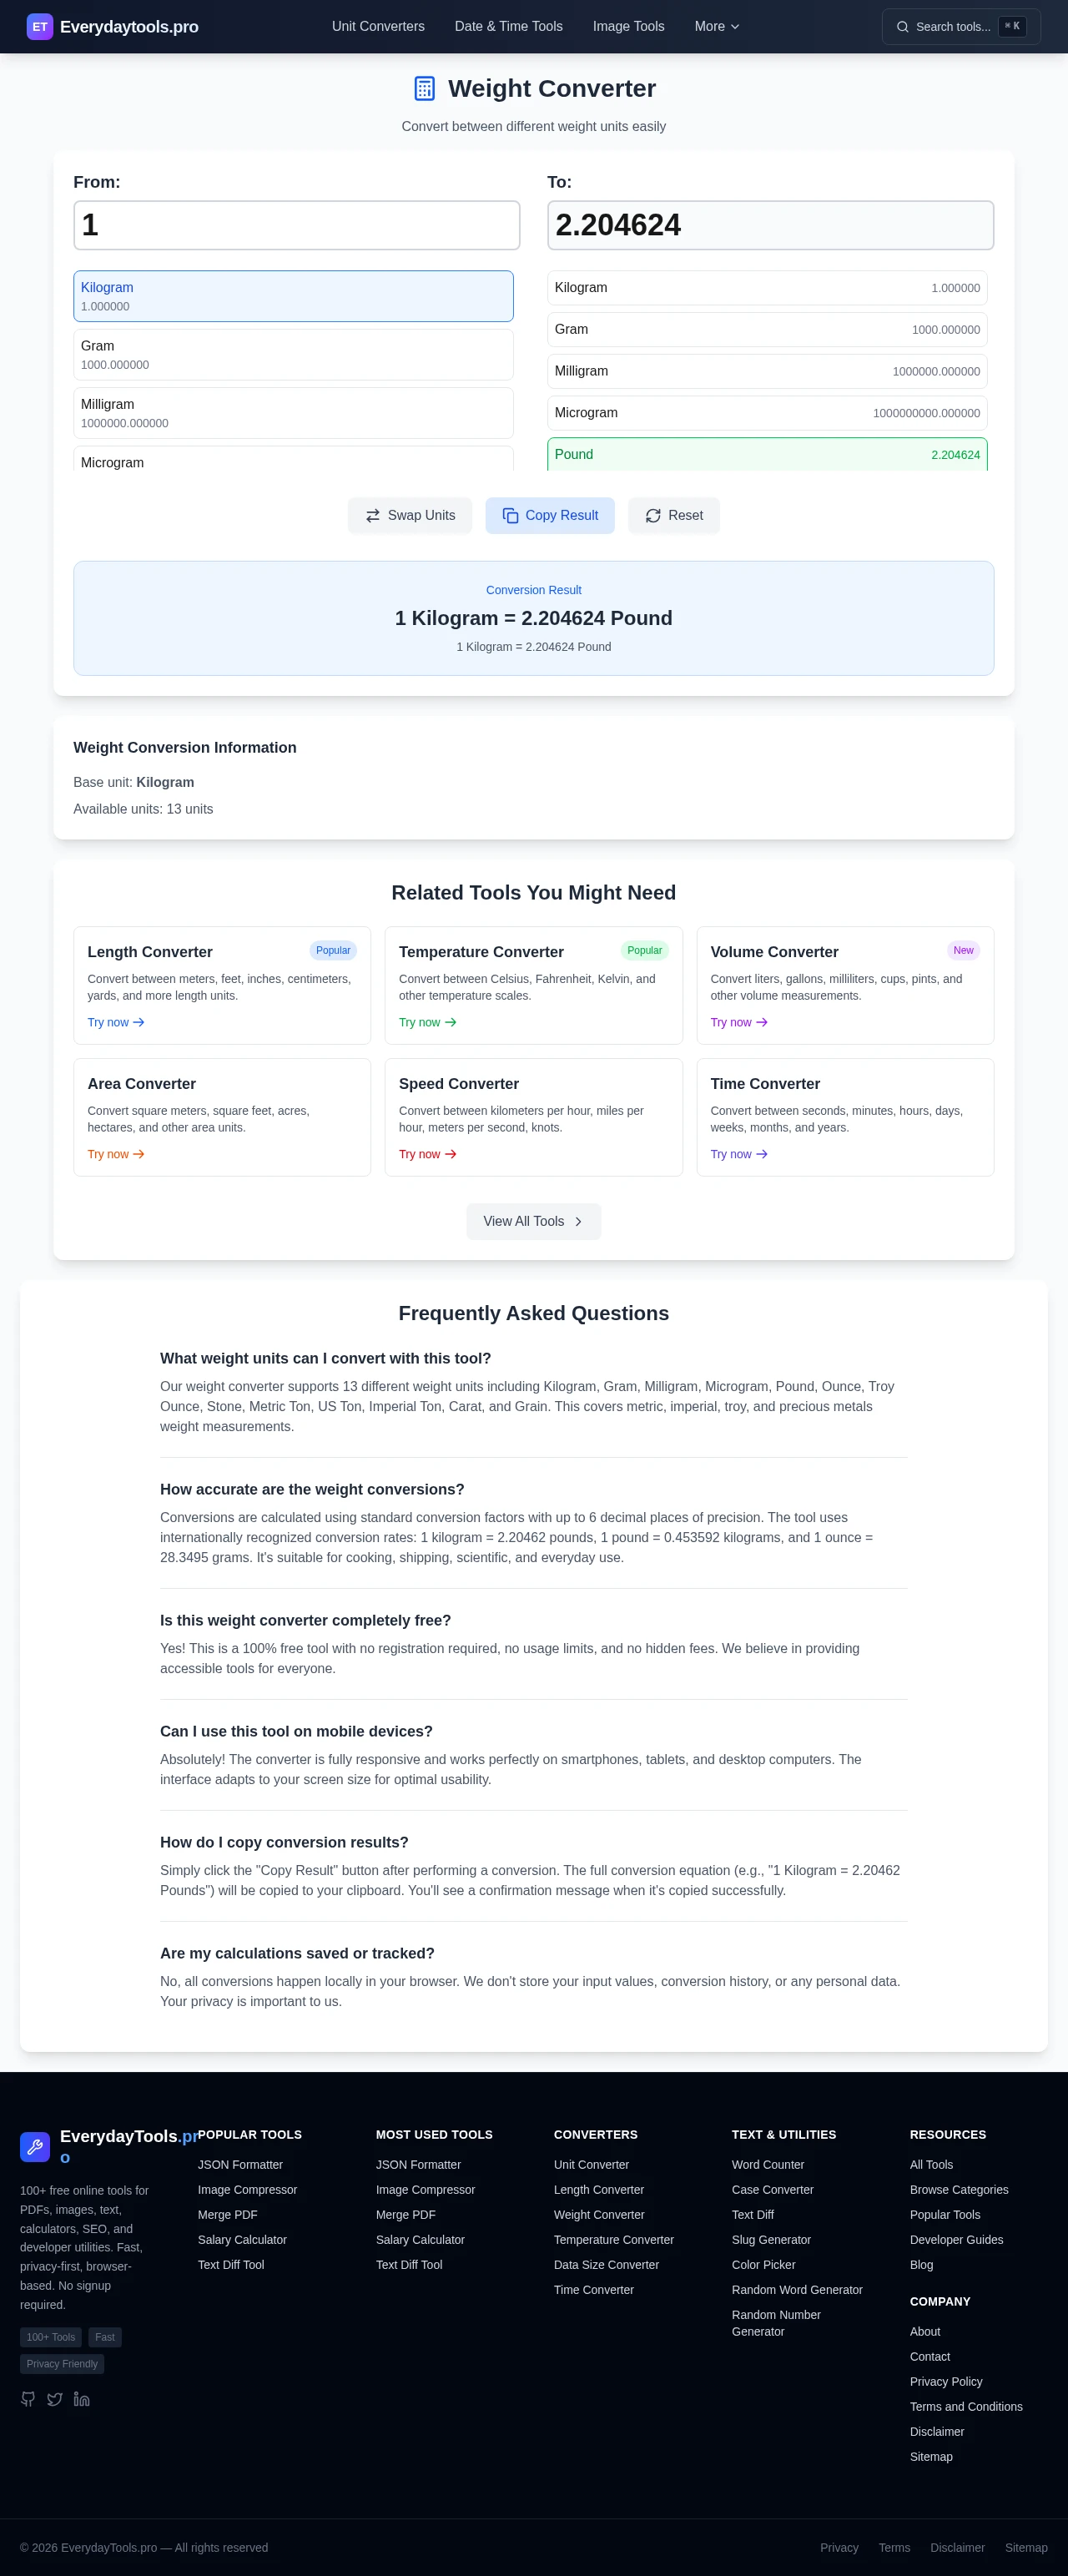Screen dimensions: 1068x2576
Task: Click the Copy Result button
Action: pyautogui.click(x=550, y=516)
